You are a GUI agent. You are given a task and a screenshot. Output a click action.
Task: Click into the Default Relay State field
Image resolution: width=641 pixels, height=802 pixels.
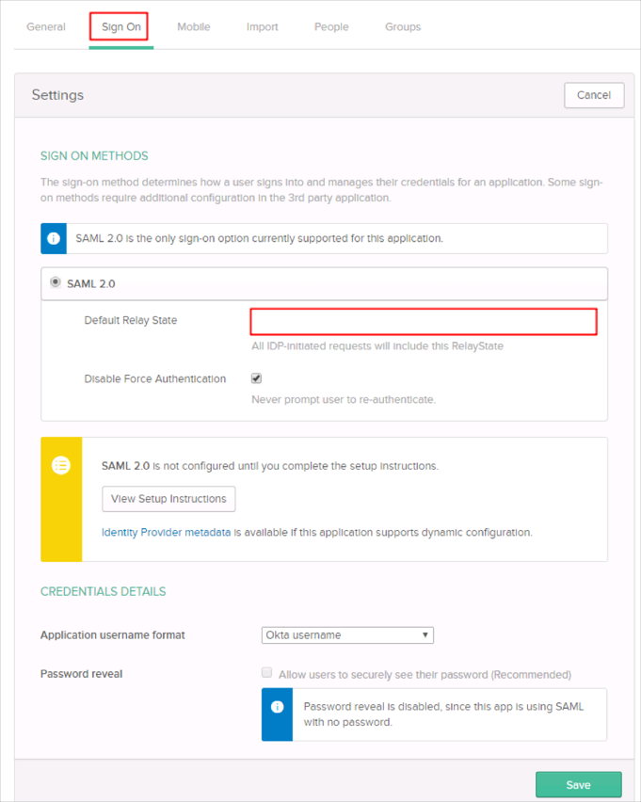point(423,321)
